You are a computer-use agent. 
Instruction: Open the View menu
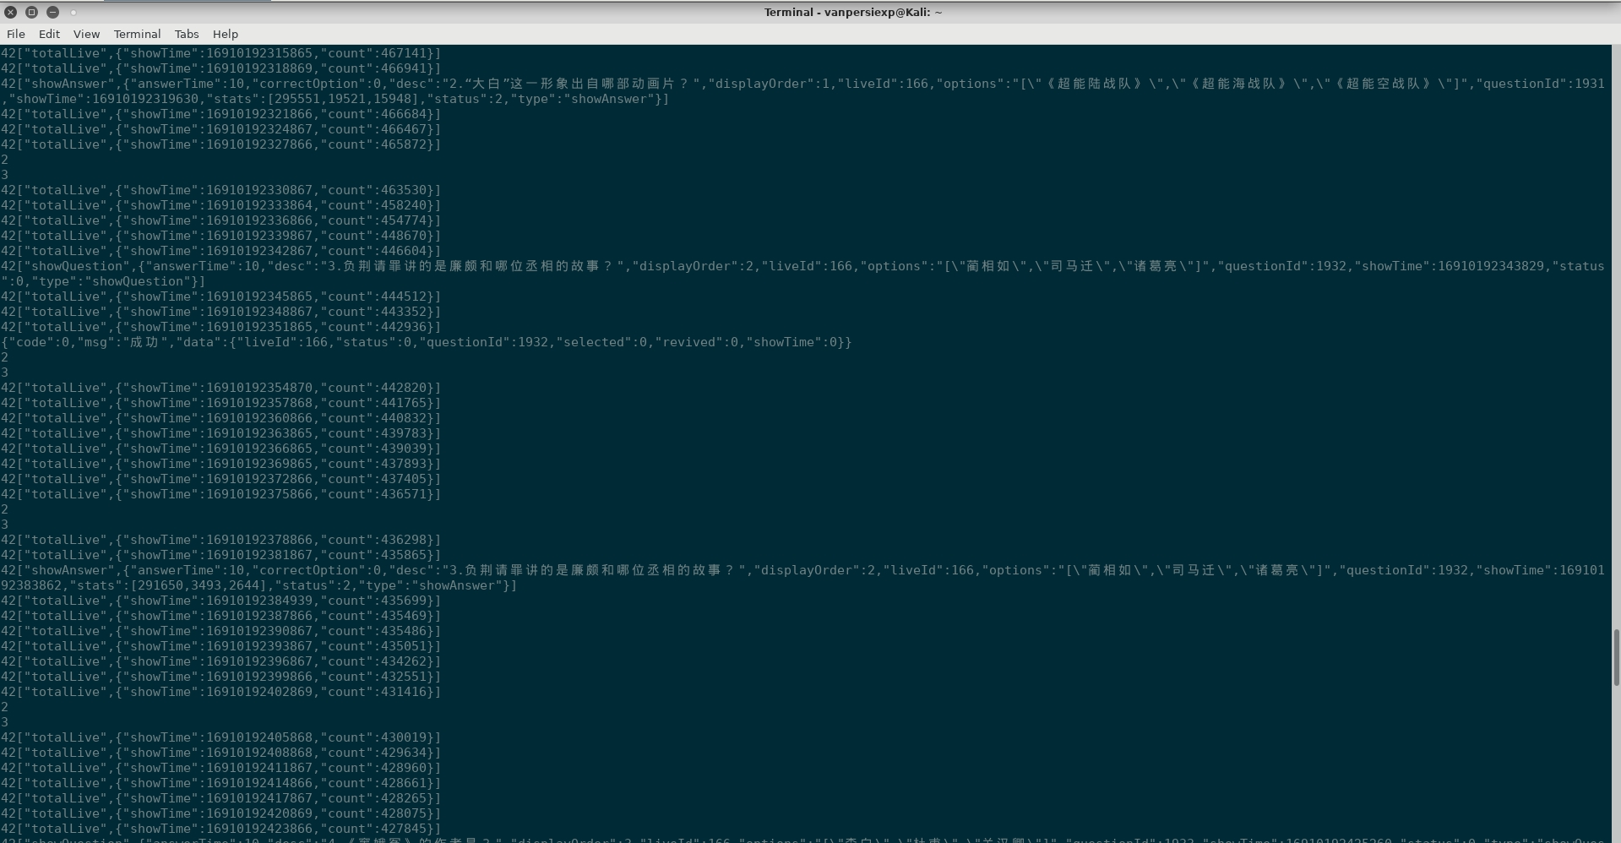pyautogui.click(x=86, y=34)
